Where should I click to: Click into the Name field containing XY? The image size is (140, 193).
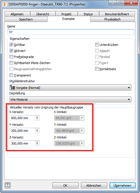pos(71,32)
